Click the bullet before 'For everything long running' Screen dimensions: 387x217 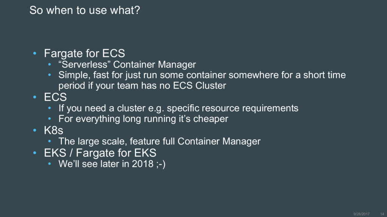50,119
